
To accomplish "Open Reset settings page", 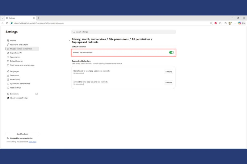I will pyautogui.click(x=16, y=88).
